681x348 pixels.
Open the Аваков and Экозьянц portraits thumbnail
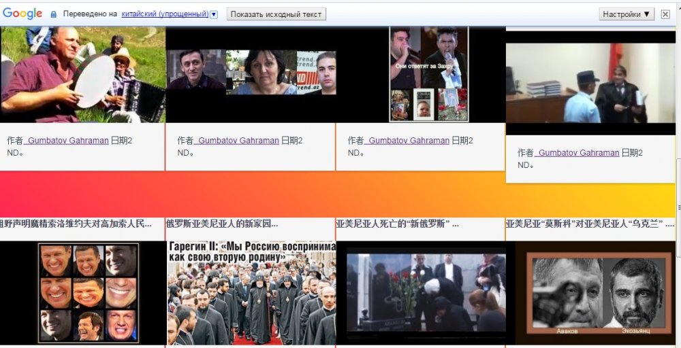591,294
